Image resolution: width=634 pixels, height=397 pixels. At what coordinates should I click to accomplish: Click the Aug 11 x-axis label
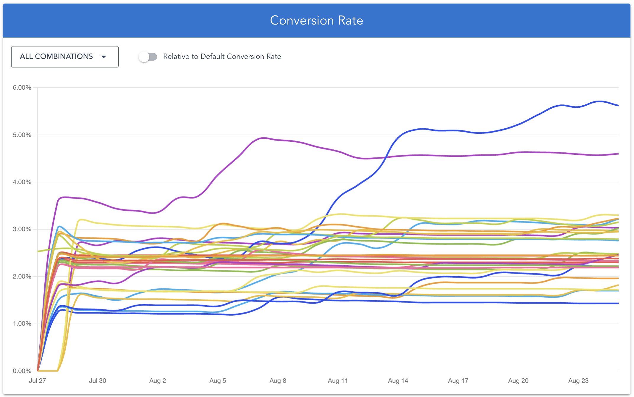[338, 381]
